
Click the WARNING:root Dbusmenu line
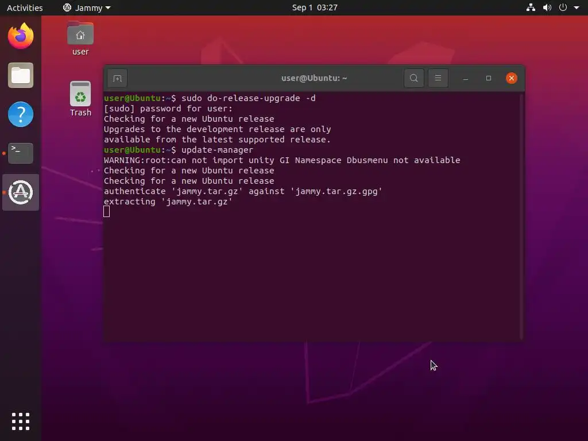click(x=282, y=160)
